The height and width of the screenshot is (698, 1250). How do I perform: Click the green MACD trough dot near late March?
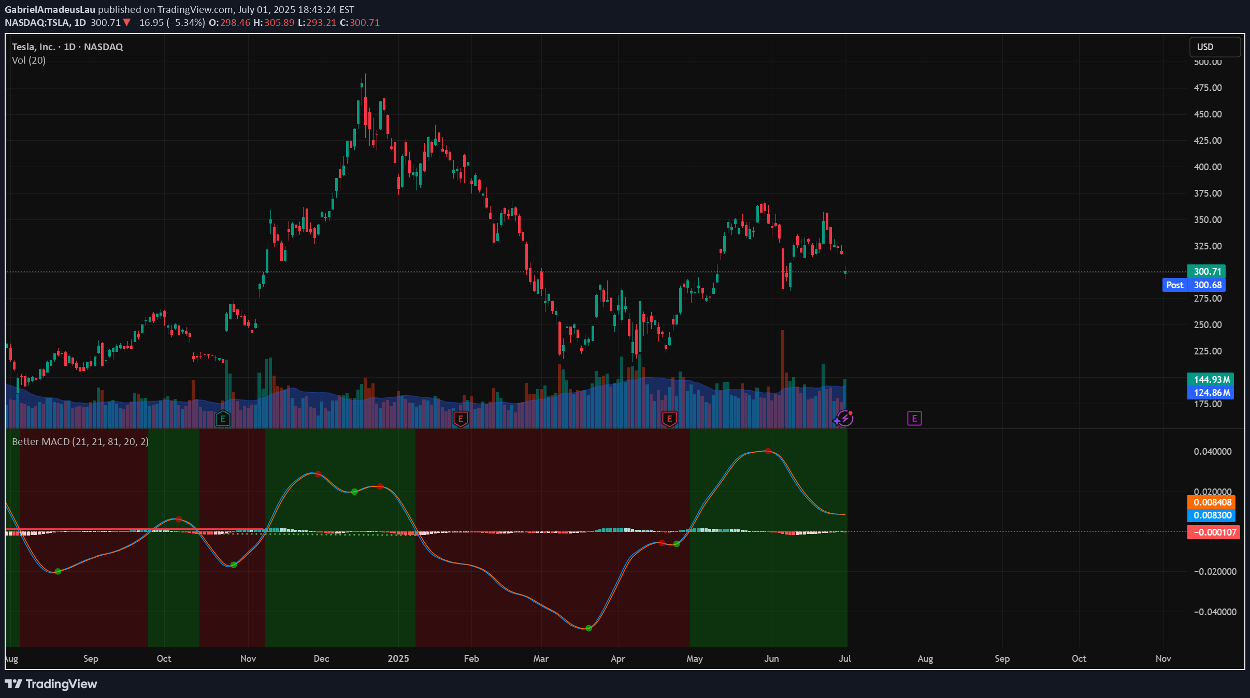coord(588,628)
